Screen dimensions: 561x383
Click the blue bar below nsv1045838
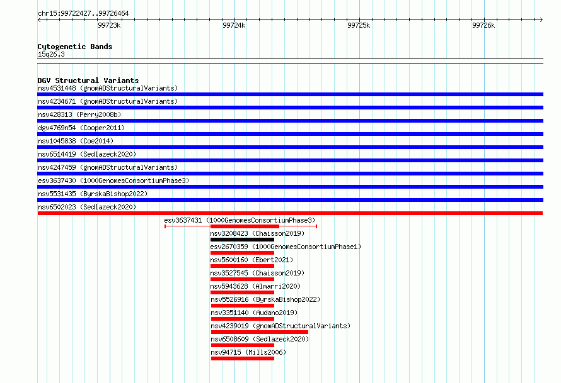click(290, 147)
